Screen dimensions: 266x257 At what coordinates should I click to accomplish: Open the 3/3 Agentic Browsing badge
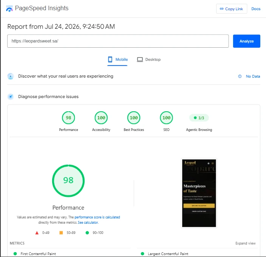tap(199, 118)
